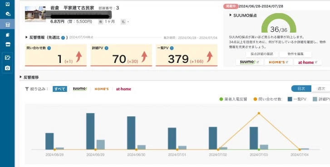Open the suumo external link button
330x167 pixels.
[x=249, y=62]
